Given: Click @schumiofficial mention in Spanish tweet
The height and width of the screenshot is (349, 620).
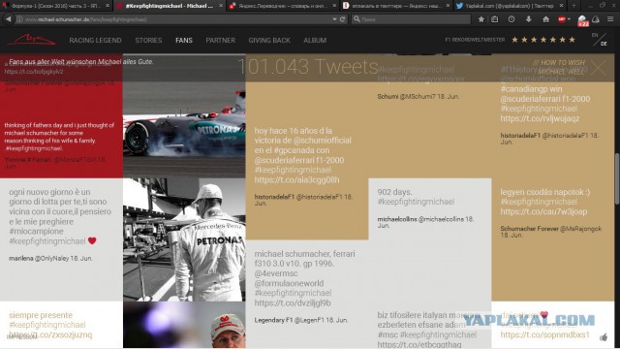Looking at the screenshot, I should [322, 141].
